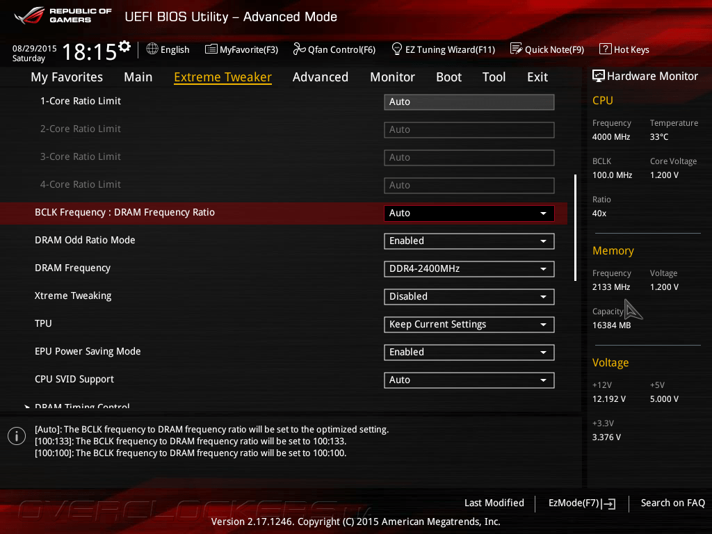Click the info icon beside the help text
The height and width of the screenshot is (534, 712).
17,436
